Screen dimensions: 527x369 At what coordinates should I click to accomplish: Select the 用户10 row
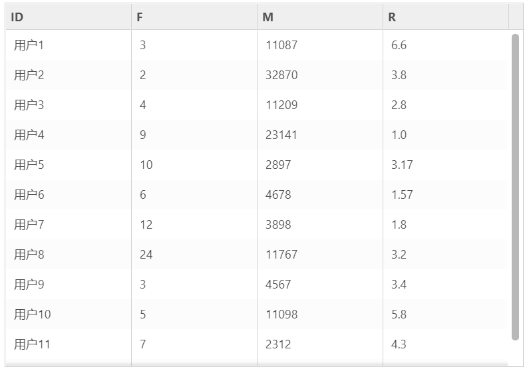point(257,314)
